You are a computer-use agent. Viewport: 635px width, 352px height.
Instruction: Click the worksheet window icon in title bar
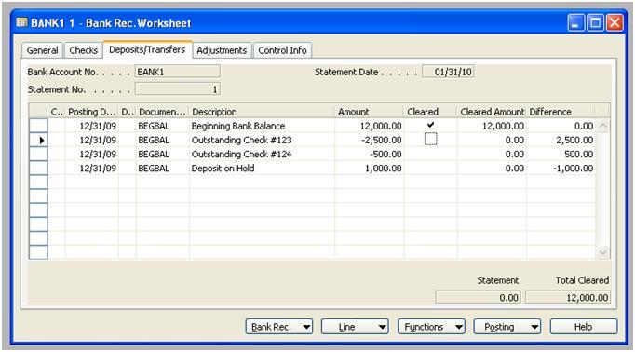click(21, 22)
